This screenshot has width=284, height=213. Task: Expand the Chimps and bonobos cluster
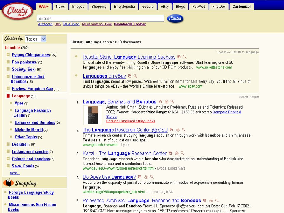coord(8,159)
